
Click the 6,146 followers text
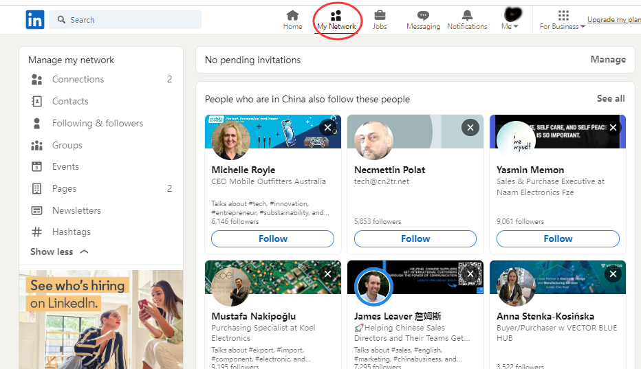(x=235, y=221)
